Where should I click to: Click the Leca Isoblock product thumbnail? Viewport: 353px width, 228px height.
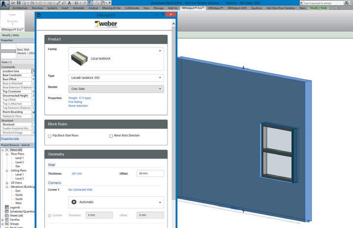click(79, 59)
